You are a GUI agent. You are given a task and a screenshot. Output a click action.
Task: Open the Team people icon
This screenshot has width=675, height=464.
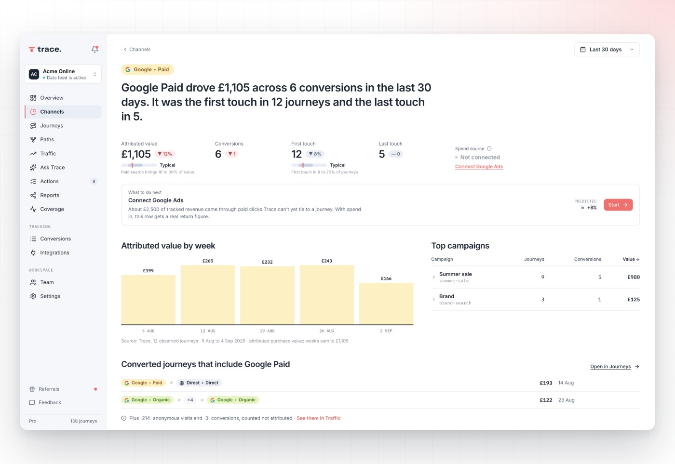(33, 282)
